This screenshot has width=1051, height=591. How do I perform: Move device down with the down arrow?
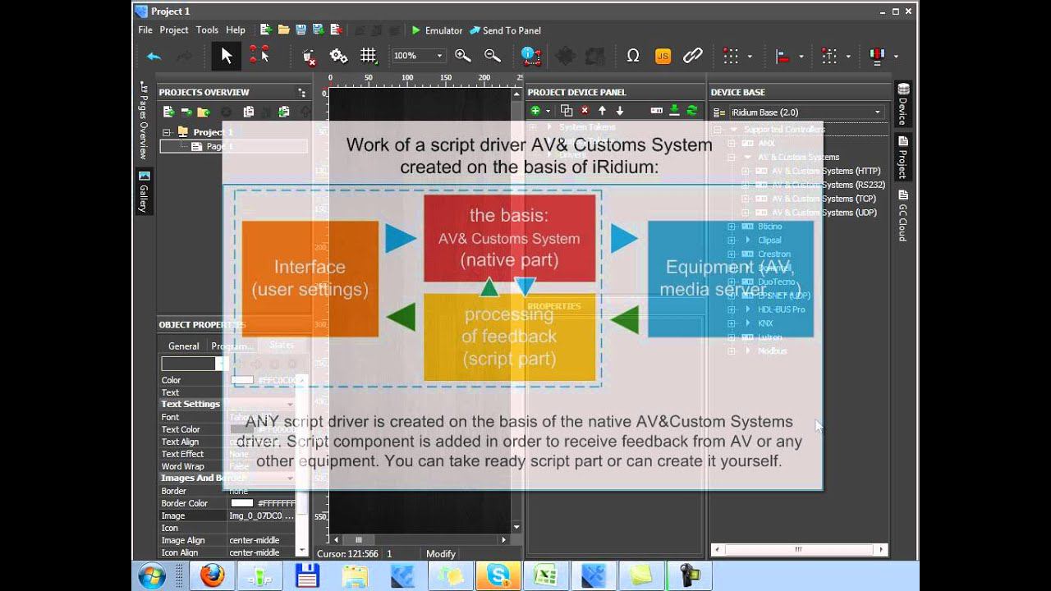tap(620, 111)
